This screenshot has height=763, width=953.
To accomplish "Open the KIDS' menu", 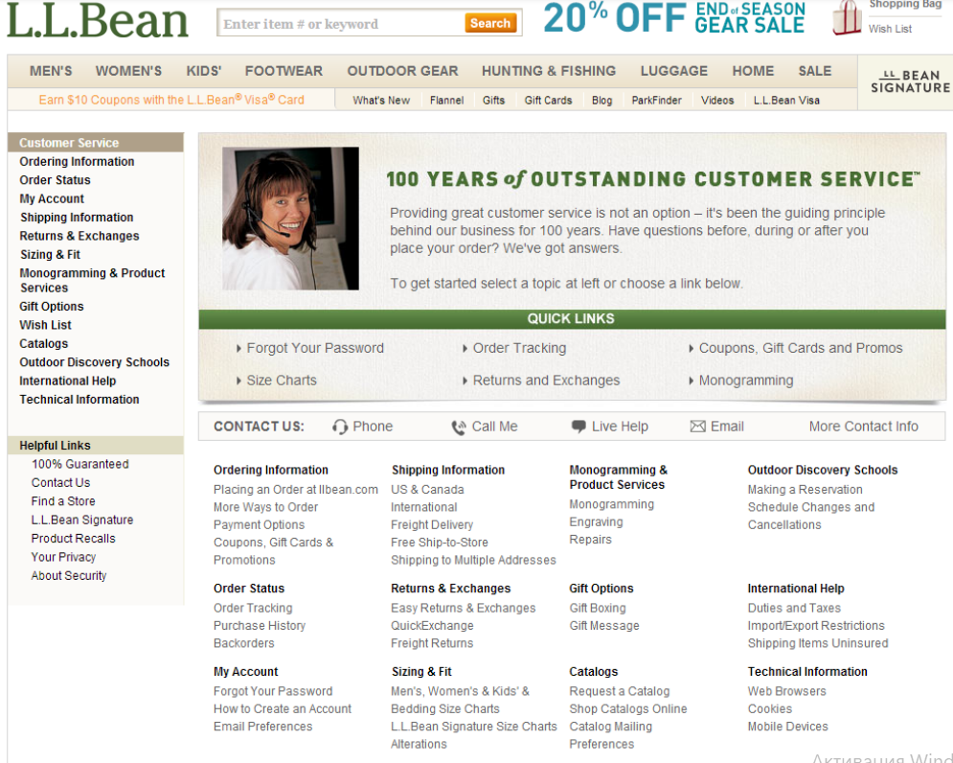I will (204, 71).
